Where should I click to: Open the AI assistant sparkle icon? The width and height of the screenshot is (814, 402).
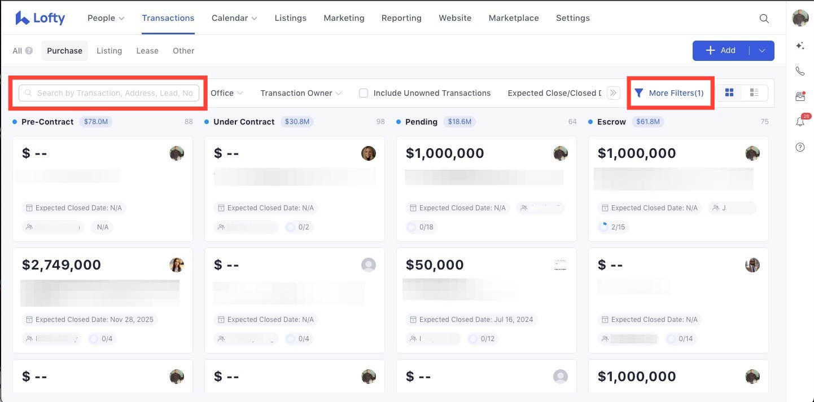point(800,46)
